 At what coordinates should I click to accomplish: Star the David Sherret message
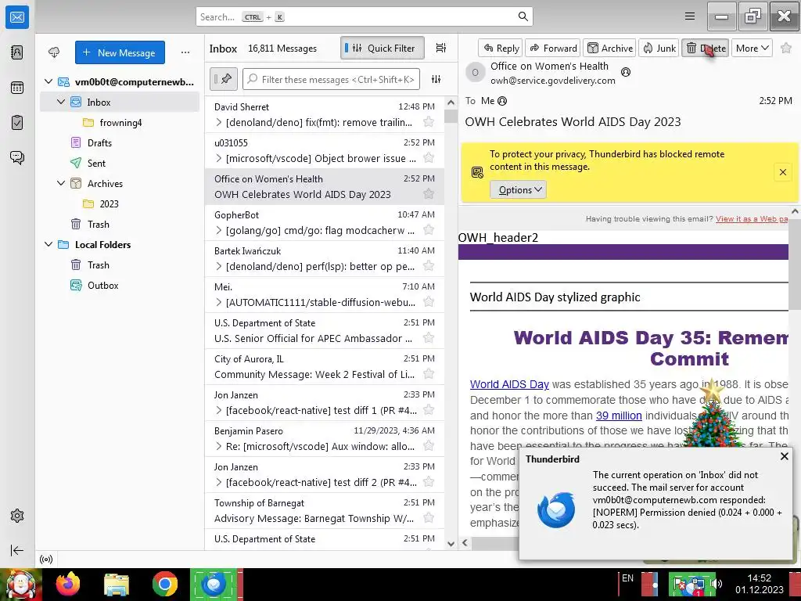coord(429,121)
